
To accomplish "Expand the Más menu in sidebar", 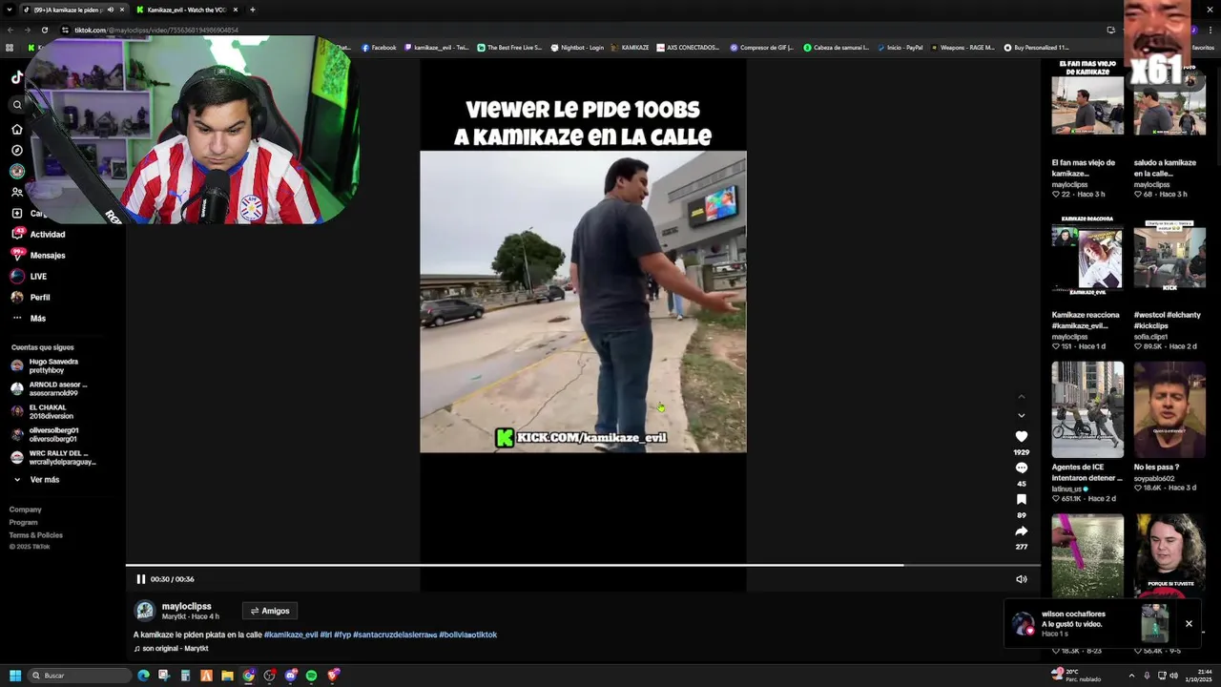I will click(x=29, y=318).
